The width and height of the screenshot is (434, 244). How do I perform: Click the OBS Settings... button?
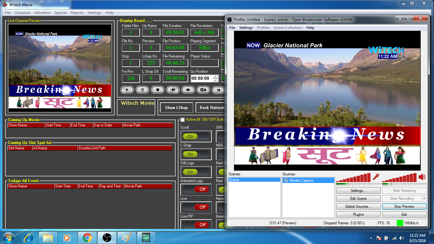click(358, 191)
